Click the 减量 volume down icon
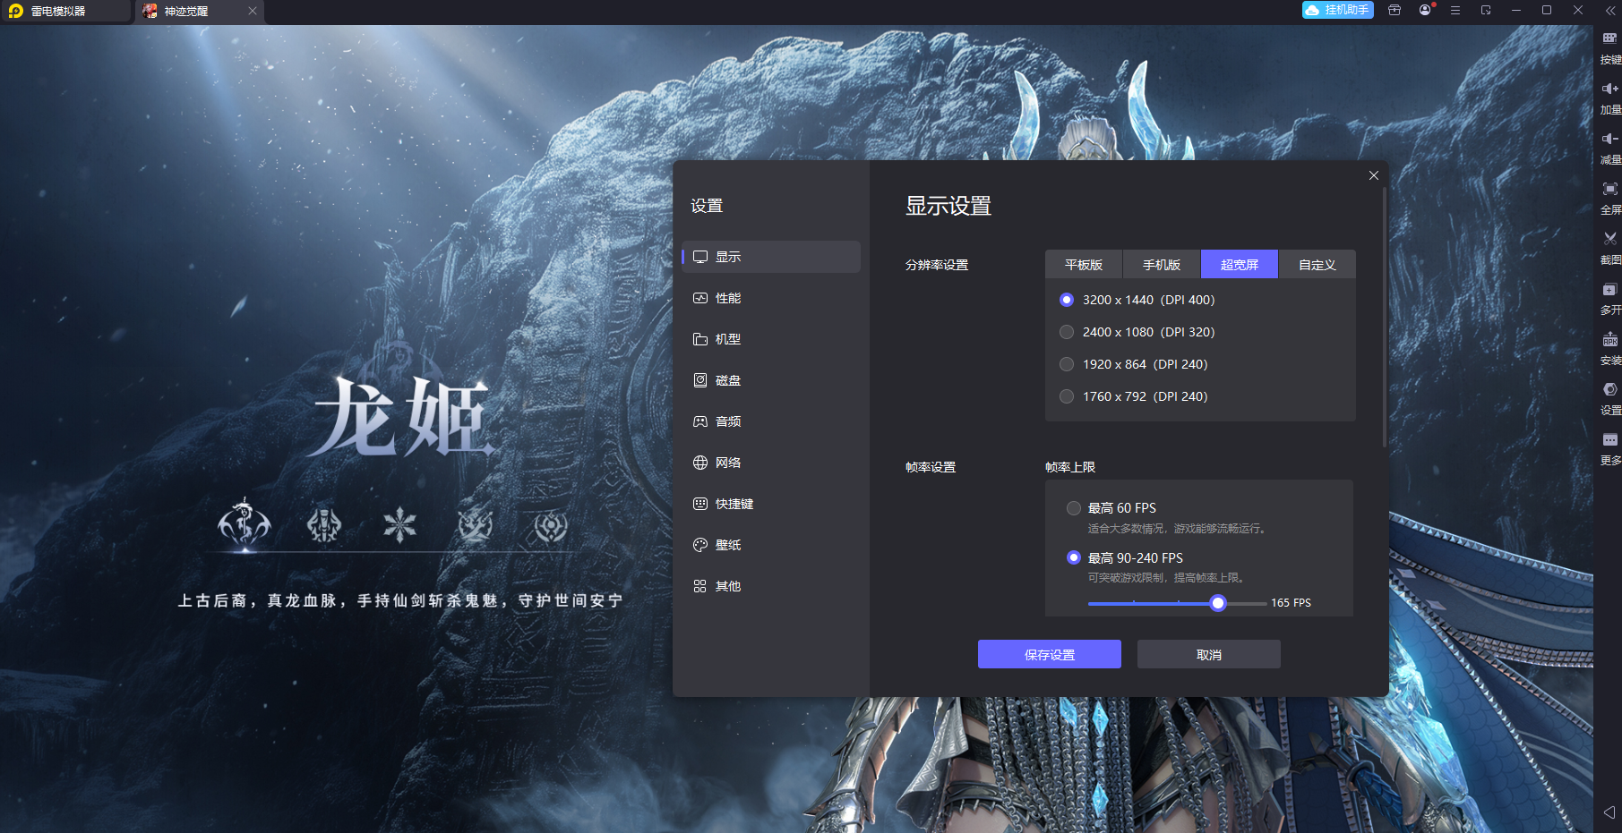1622x833 pixels. tap(1609, 139)
